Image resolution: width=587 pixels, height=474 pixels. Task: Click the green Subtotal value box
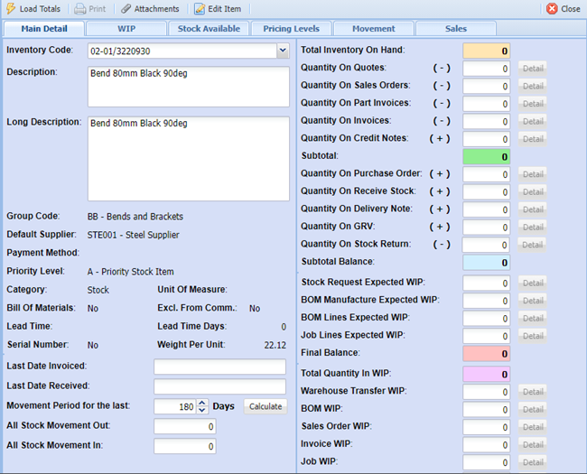pos(487,156)
